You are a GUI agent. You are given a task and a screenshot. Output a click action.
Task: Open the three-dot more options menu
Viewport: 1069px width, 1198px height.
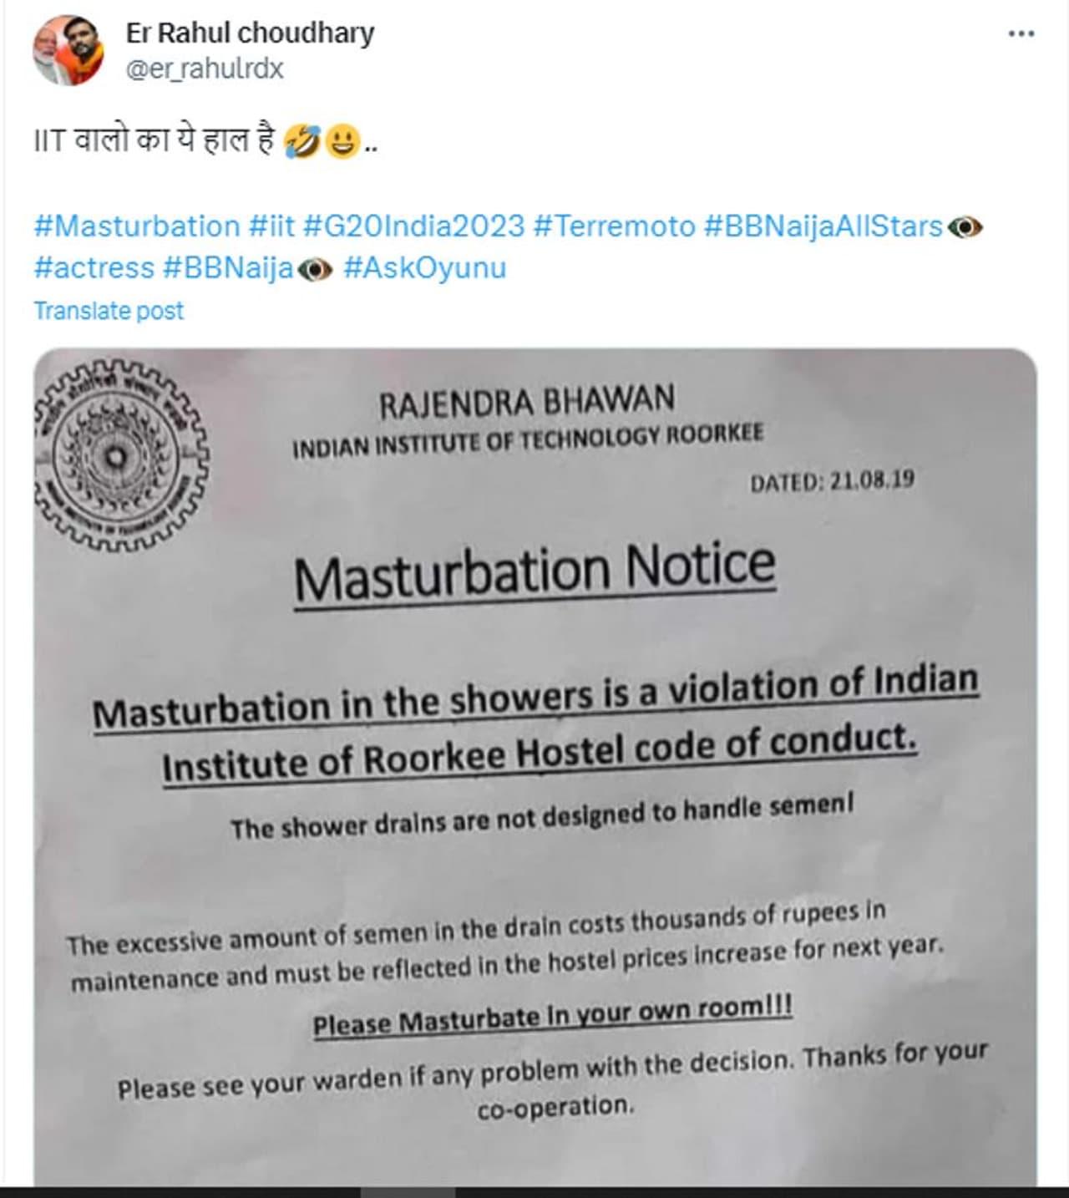(1021, 34)
